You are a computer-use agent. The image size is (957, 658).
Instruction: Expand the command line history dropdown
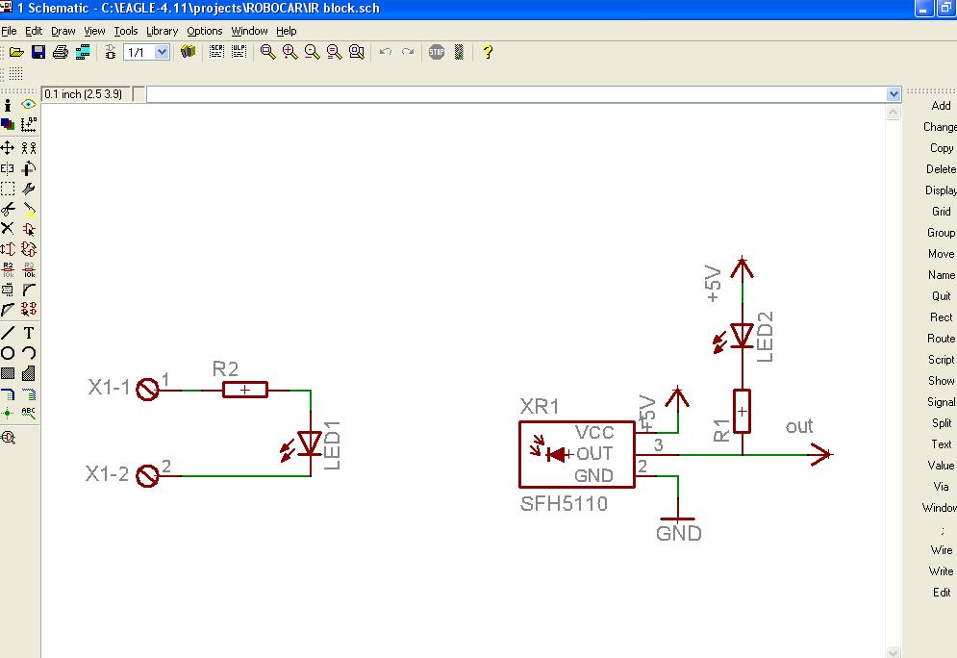pyautogui.click(x=894, y=94)
